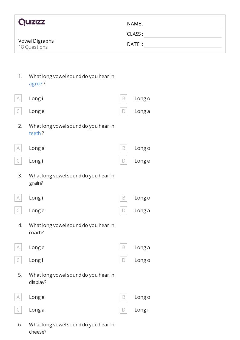The height and width of the screenshot is (340, 240).
Task: Open the agree word link
Action: tap(35, 84)
